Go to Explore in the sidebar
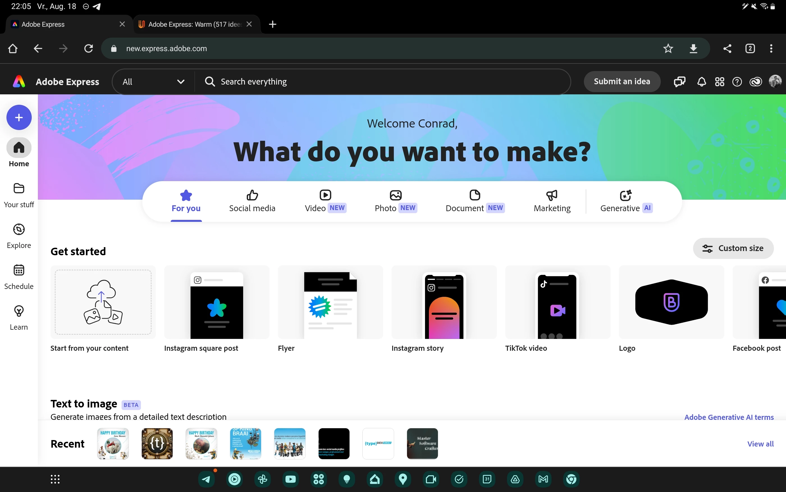The height and width of the screenshot is (492, 786). point(19,236)
